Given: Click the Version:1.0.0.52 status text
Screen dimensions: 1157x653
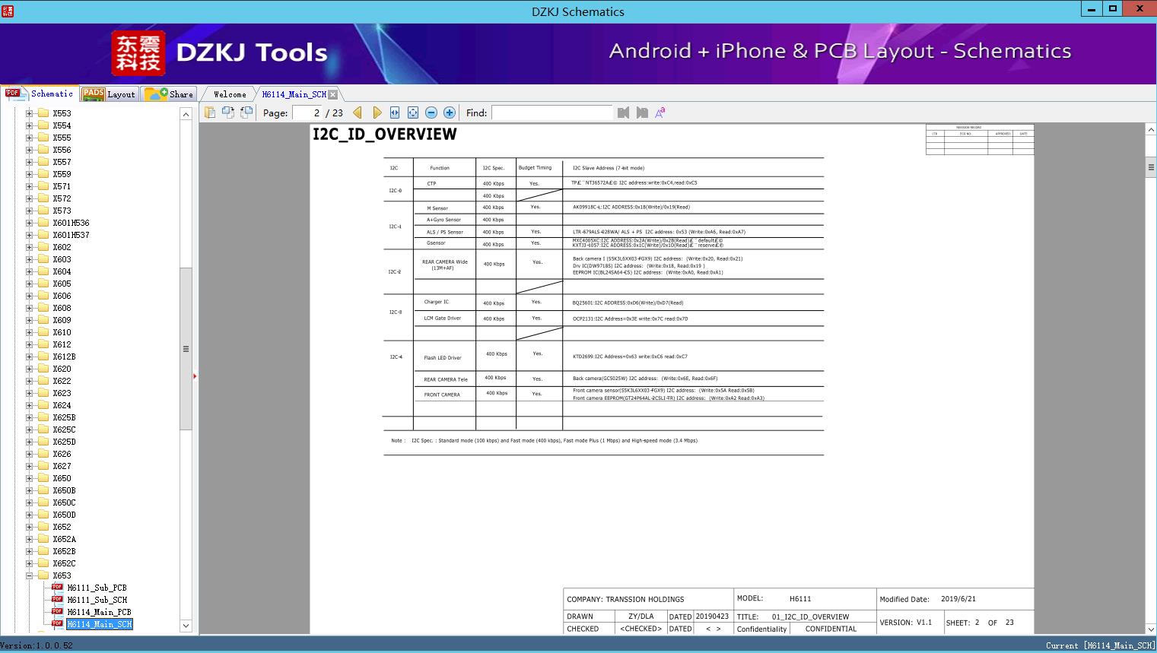Looking at the screenshot, I should [37, 645].
